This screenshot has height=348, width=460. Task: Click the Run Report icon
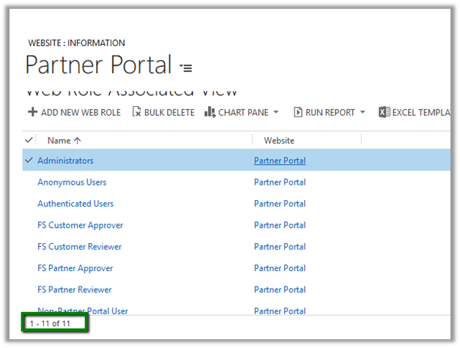point(298,112)
